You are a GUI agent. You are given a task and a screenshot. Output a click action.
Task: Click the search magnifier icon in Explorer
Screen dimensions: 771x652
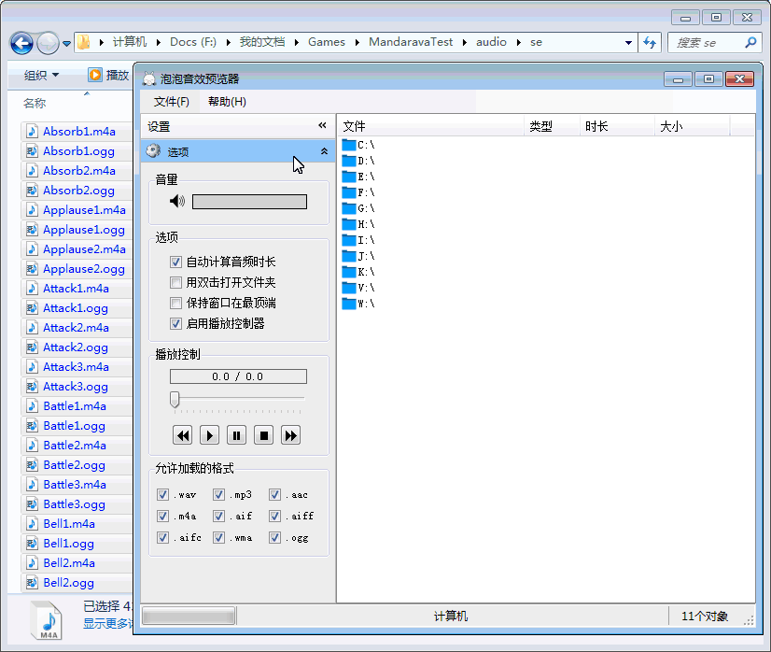(750, 43)
